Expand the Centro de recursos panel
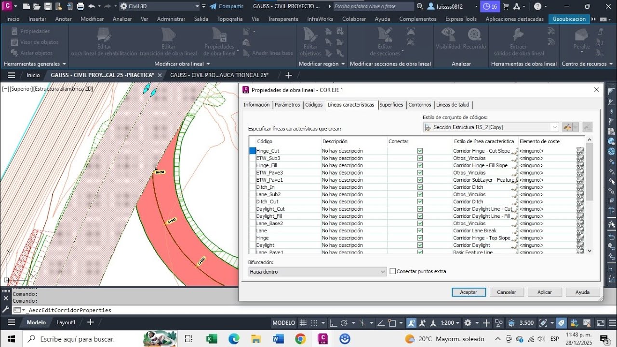Image resolution: width=617 pixels, height=347 pixels. 587,64
